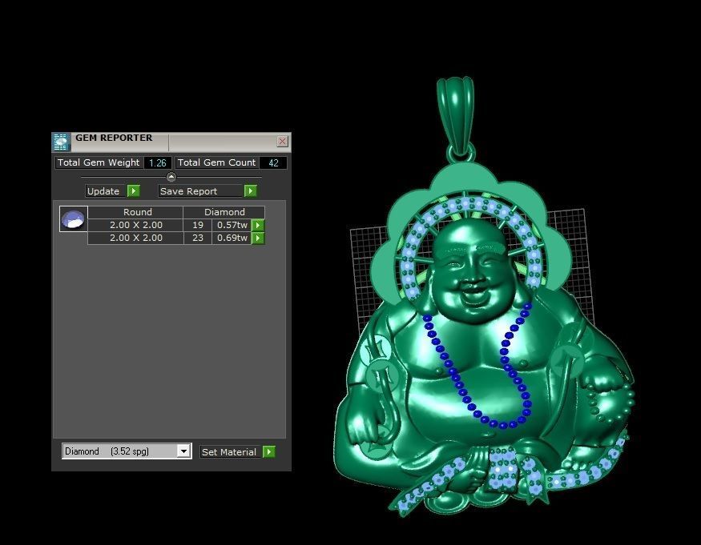The image size is (701, 545).
Task: Click the 'Round' column header
Action: [135, 212]
